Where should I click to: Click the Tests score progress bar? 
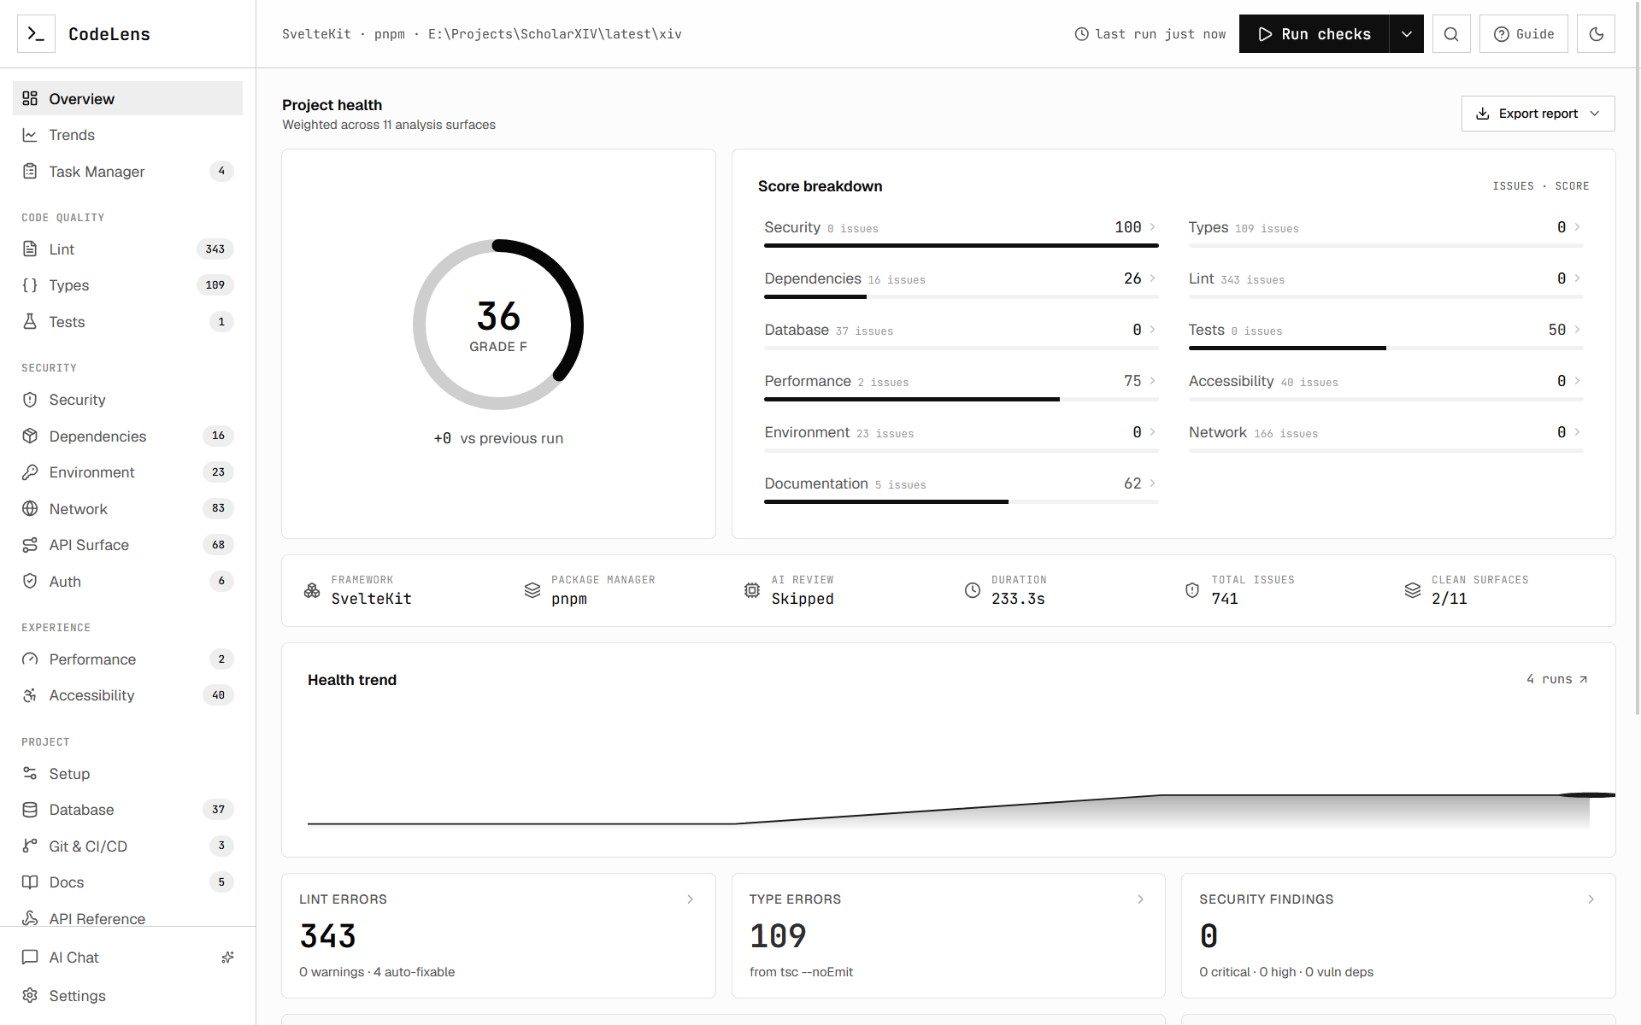pos(1385,348)
